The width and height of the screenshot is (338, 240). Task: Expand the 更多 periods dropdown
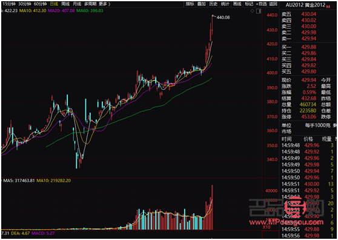(x=105, y=4)
